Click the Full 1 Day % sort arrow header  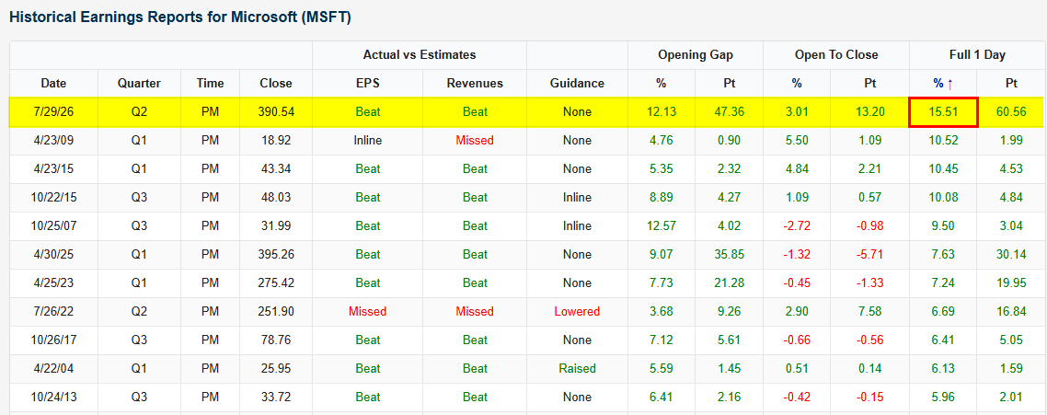(x=943, y=84)
